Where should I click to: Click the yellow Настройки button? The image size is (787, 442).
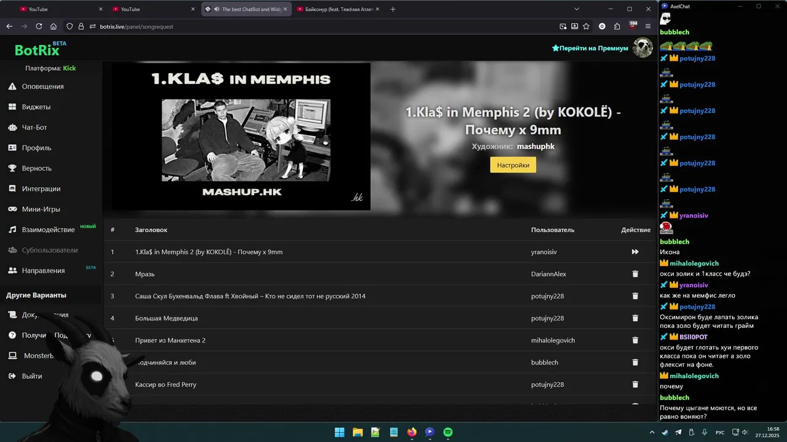pyautogui.click(x=513, y=165)
